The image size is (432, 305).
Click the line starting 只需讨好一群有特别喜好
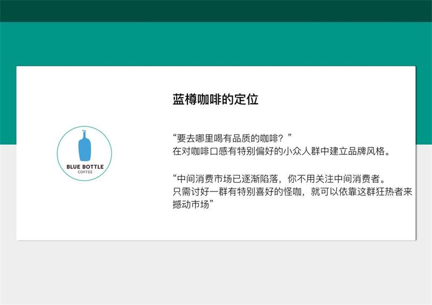(x=292, y=192)
